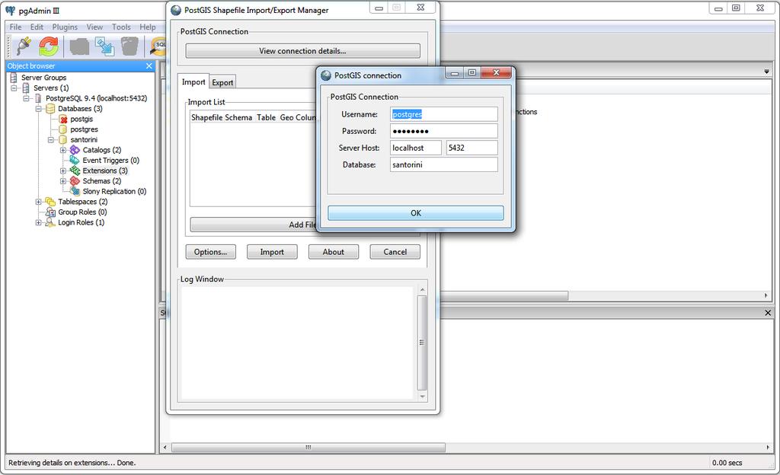Viewport: 780px width, 475px height.
Task: Click the PostgreSQL 9.4 server icon
Action: click(38, 98)
